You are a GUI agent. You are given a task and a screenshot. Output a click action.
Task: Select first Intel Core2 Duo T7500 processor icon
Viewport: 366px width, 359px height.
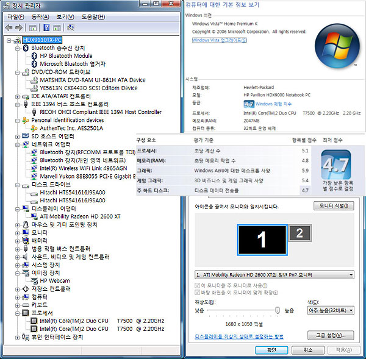pyautogui.click(x=34, y=321)
